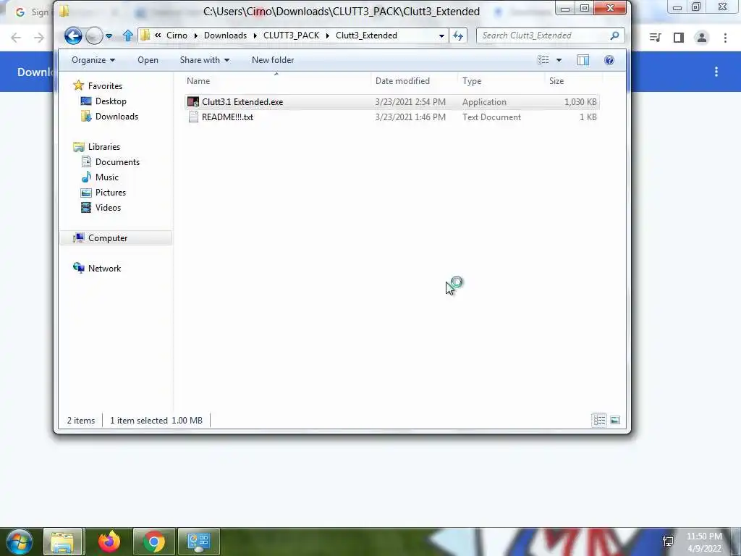The height and width of the screenshot is (556, 741).
Task: Click the Chrome profile avatar icon
Action: pos(702,38)
